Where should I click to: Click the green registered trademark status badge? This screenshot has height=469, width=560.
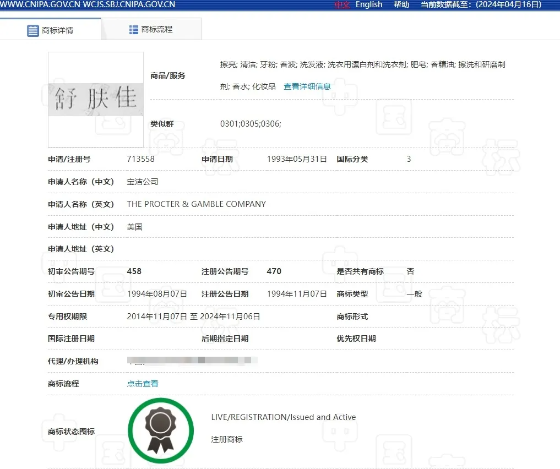coord(161,431)
